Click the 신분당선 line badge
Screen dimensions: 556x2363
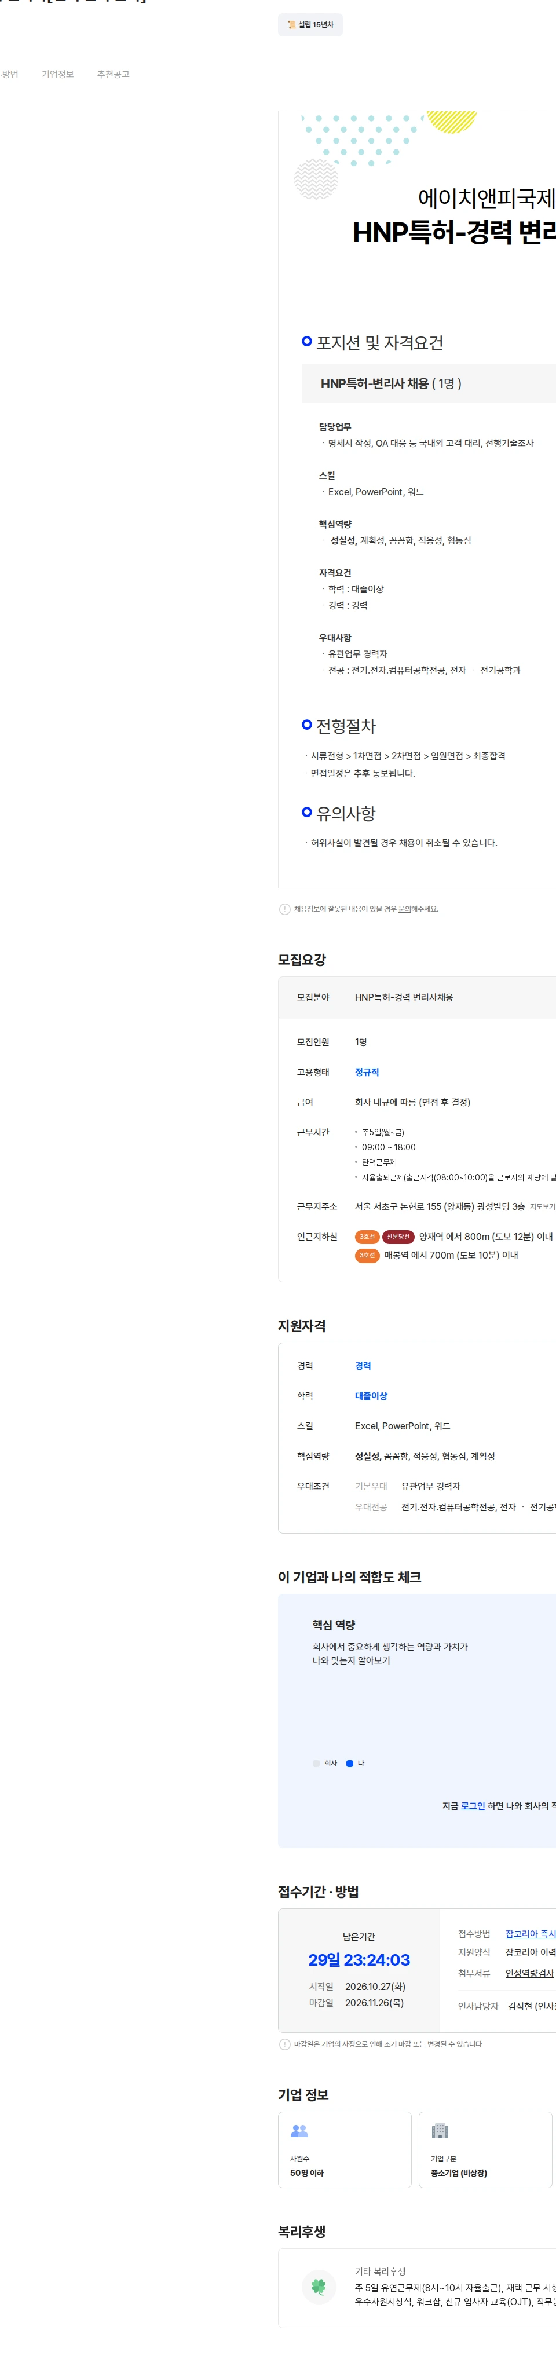click(398, 1237)
